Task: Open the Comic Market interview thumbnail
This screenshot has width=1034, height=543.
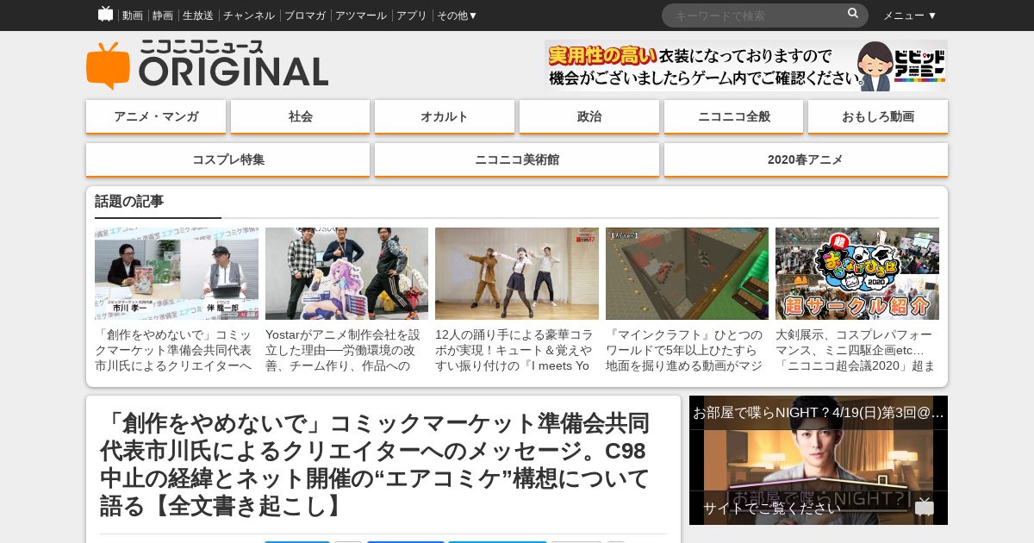Action: click(x=177, y=273)
